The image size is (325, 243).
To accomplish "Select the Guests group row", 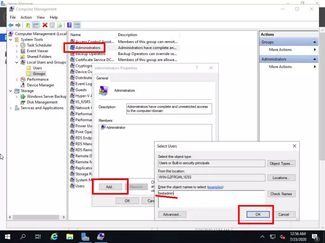I will coord(78,90).
